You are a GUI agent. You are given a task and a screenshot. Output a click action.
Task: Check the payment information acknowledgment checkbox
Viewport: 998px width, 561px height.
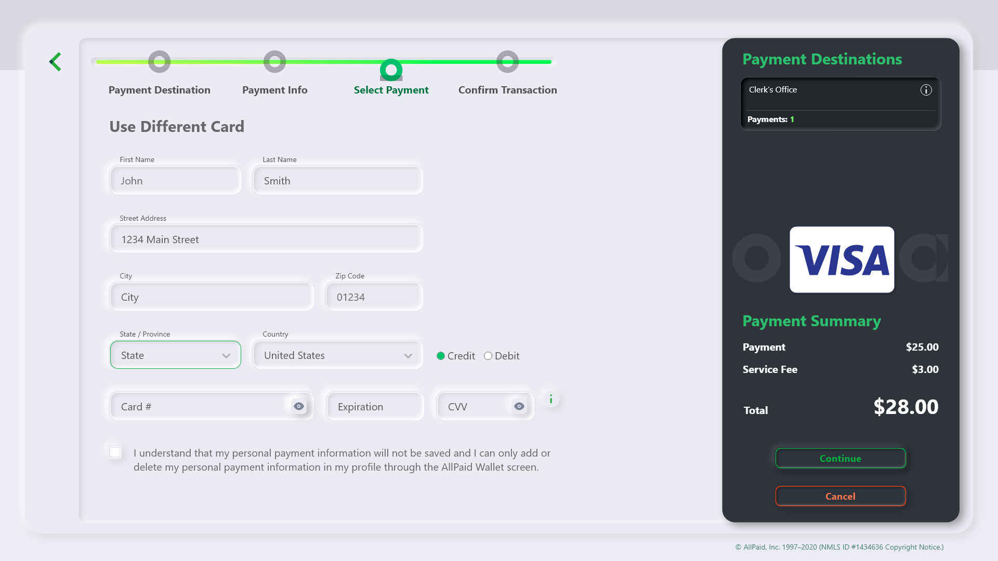click(115, 452)
